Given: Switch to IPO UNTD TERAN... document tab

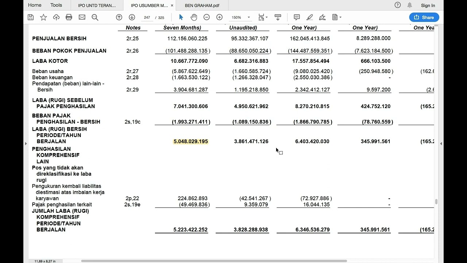Looking at the screenshot, I should 97,5.
